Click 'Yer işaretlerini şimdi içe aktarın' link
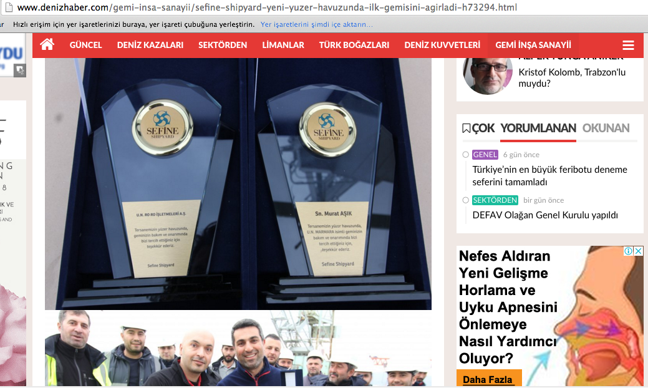This screenshot has width=648, height=388. (316, 24)
